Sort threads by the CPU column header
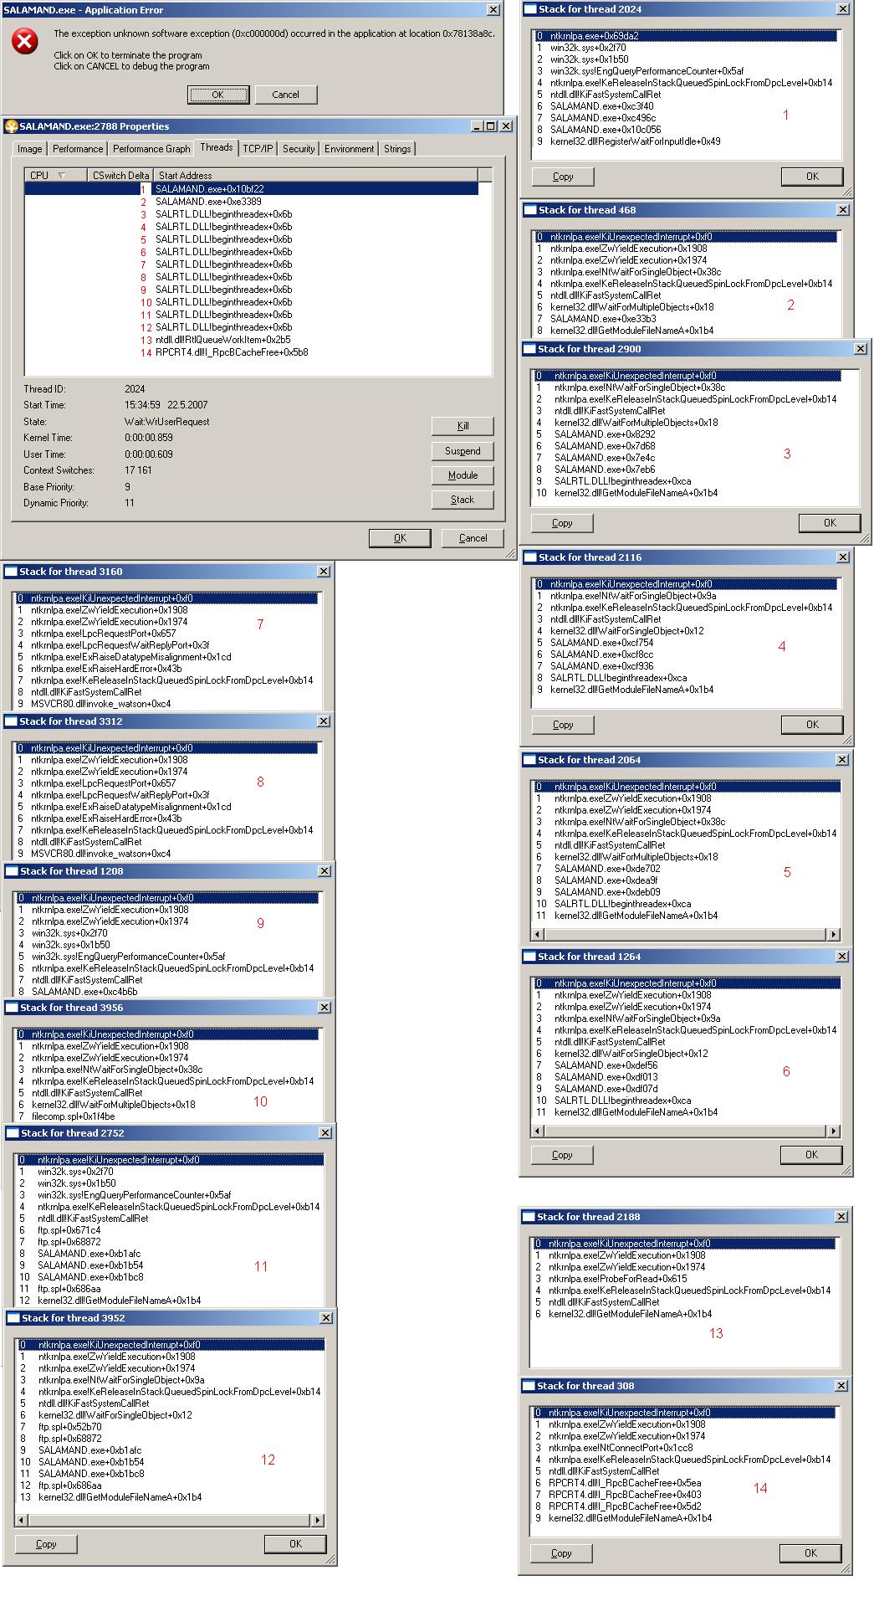This screenshot has width=874, height=1601. click(x=56, y=175)
